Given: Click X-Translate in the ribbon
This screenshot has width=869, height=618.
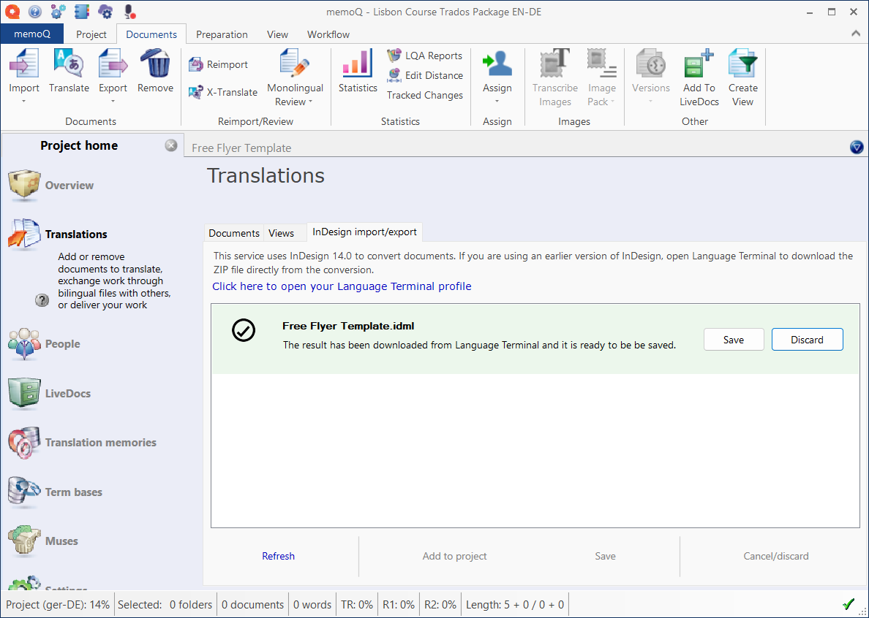Looking at the screenshot, I should click(x=222, y=92).
